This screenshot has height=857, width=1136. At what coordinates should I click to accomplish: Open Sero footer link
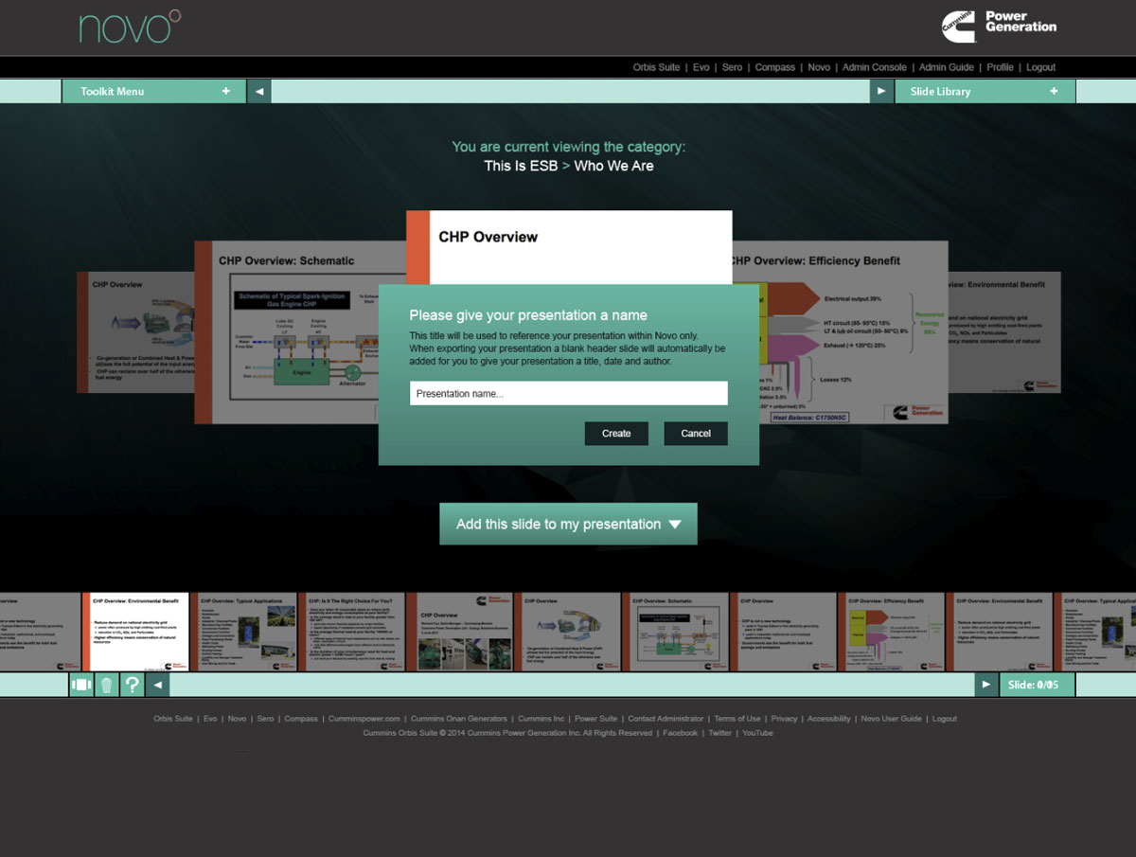265,719
